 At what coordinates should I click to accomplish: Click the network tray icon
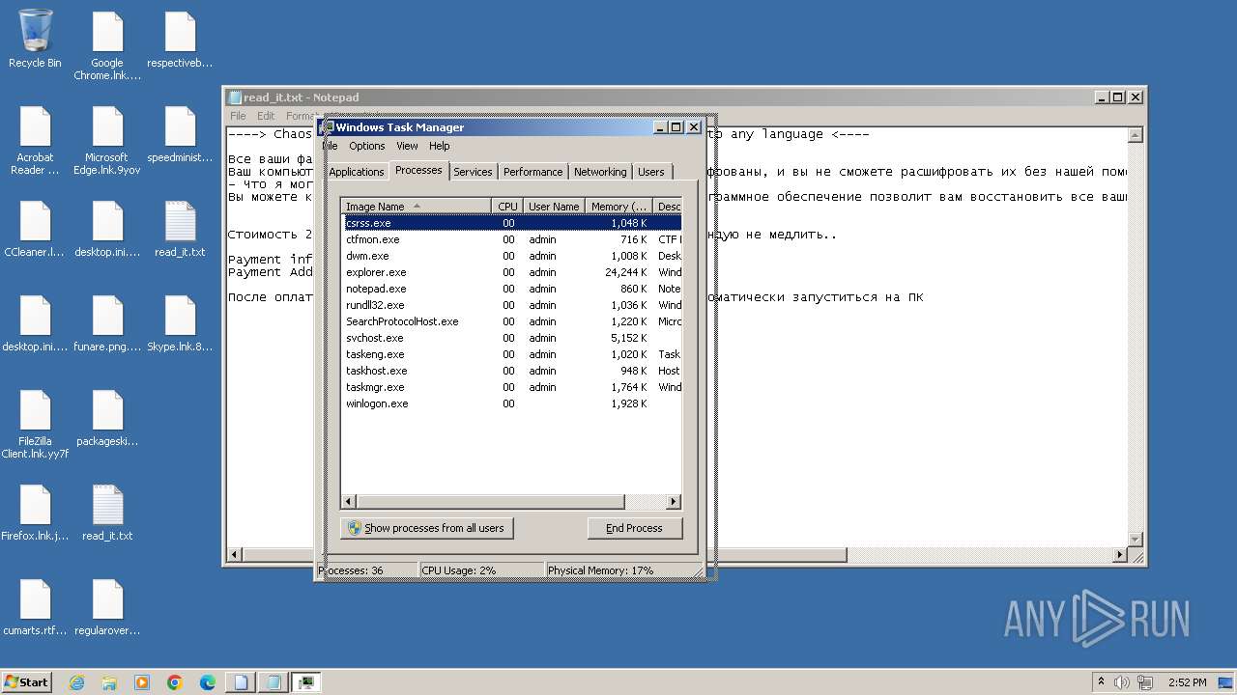[1144, 682]
